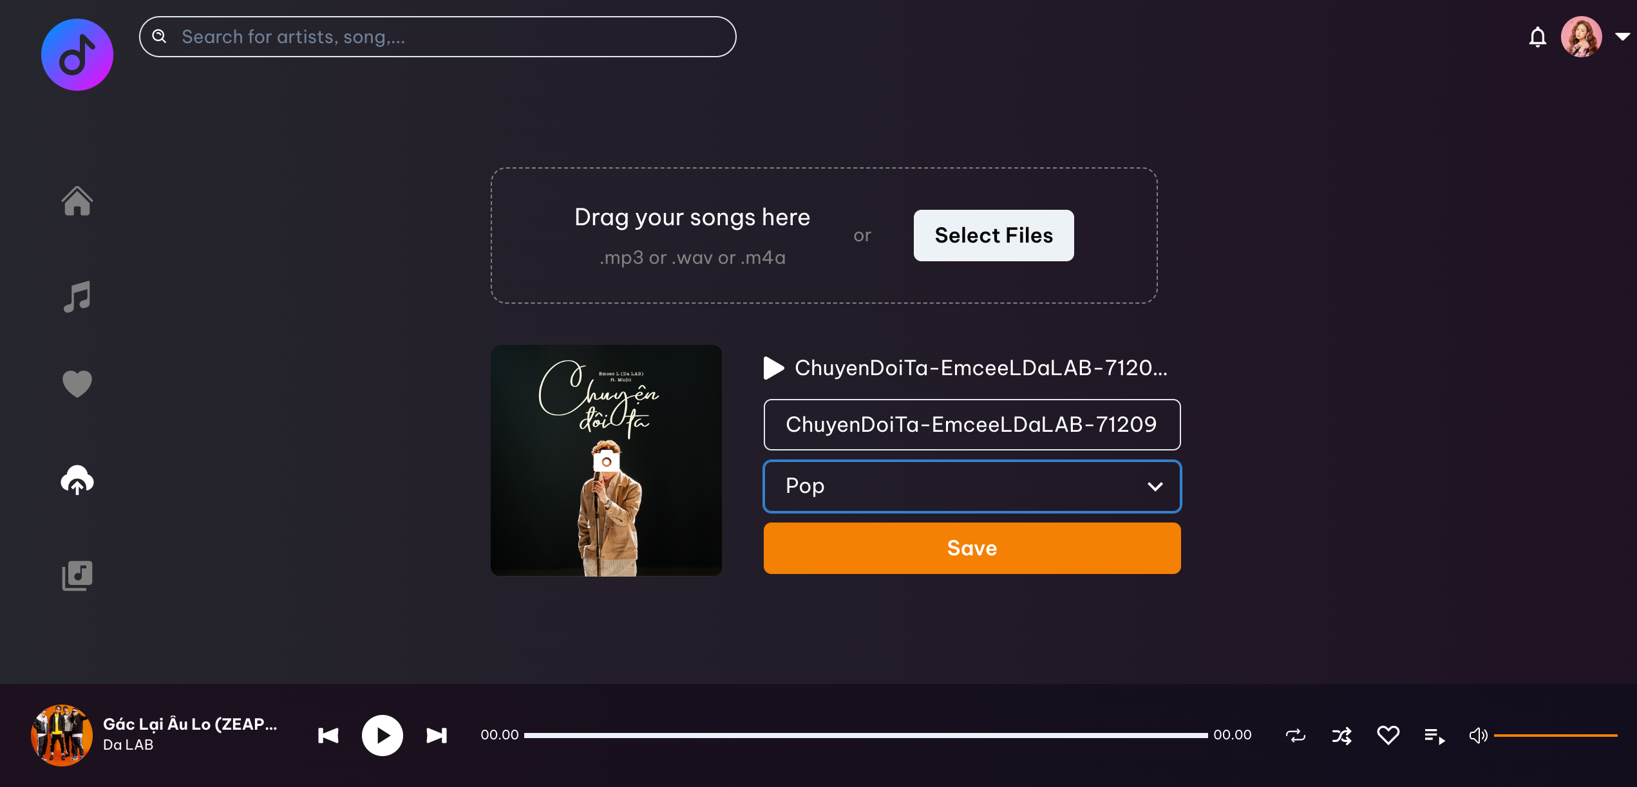Open the Home page from sidebar

click(x=77, y=201)
